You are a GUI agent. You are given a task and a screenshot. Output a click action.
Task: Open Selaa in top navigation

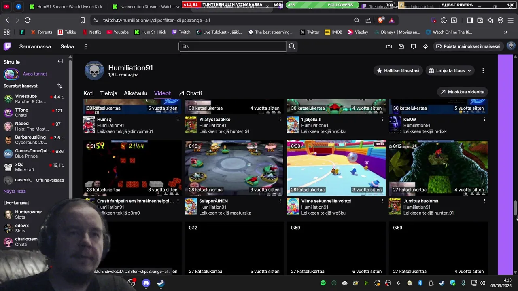point(67,46)
